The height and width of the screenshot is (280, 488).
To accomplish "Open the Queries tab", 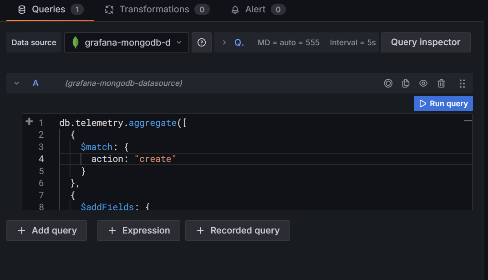I will 51,10.
